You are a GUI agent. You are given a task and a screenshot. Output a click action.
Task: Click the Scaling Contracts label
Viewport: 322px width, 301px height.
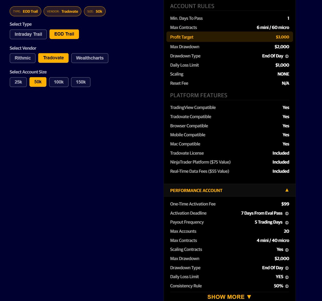click(186, 250)
